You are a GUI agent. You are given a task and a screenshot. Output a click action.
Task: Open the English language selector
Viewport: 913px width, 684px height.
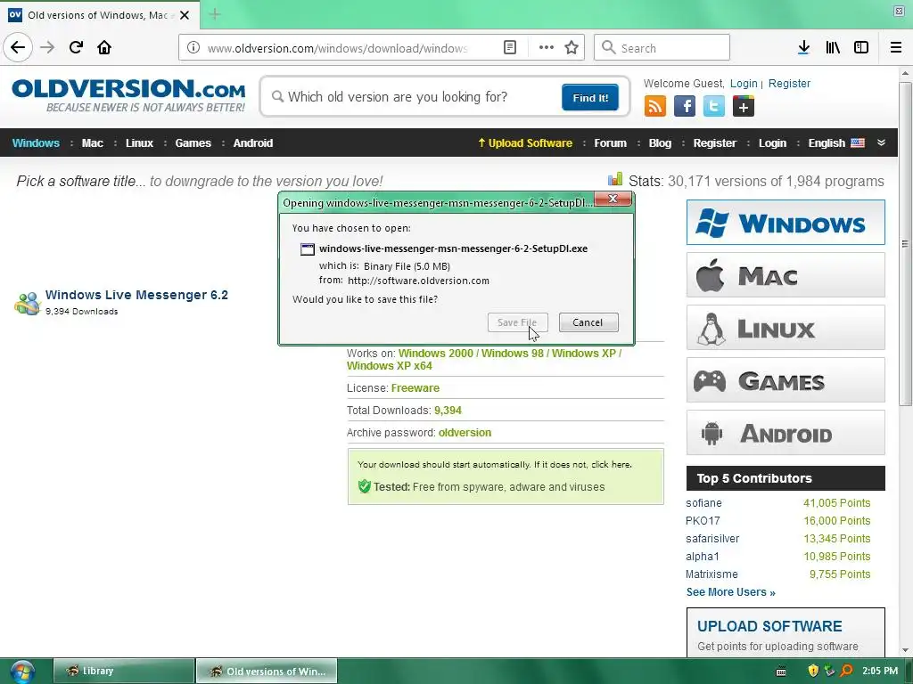click(836, 143)
